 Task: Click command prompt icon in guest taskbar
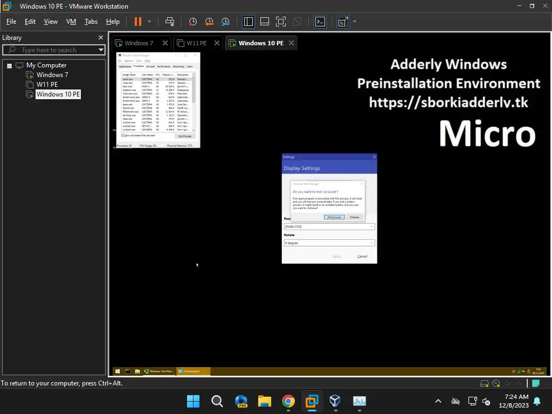pyautogui.click(x=128, y=371)
